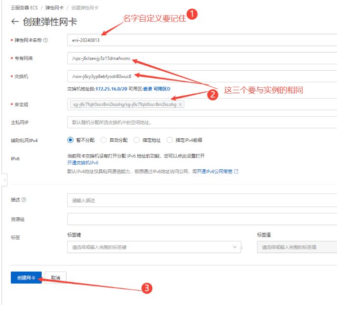337x311 pixels.
Task: Click the 取消 button
Action: click(55, 278)
